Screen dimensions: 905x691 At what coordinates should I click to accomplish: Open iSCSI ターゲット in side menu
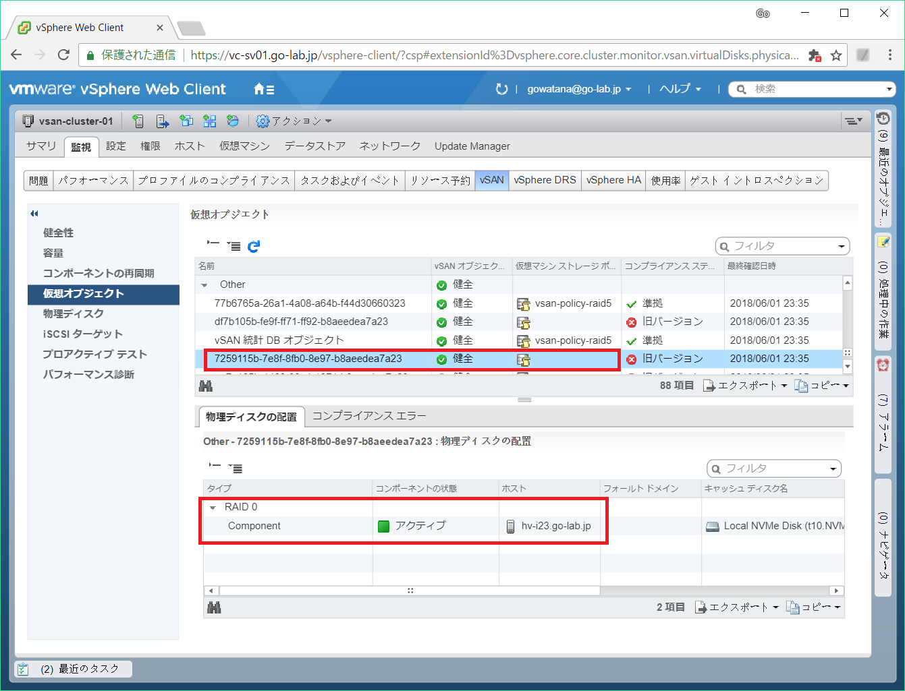pos(83,334)
